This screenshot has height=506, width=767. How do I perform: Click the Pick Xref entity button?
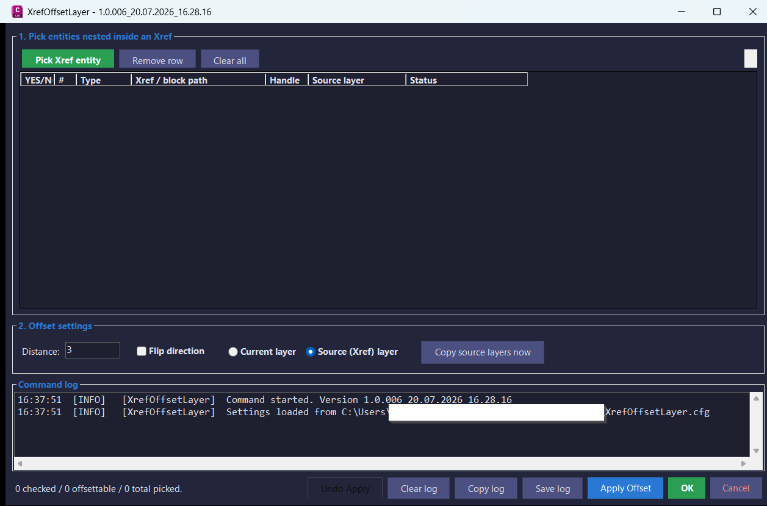pyautogui.click(x=68, y=60)
